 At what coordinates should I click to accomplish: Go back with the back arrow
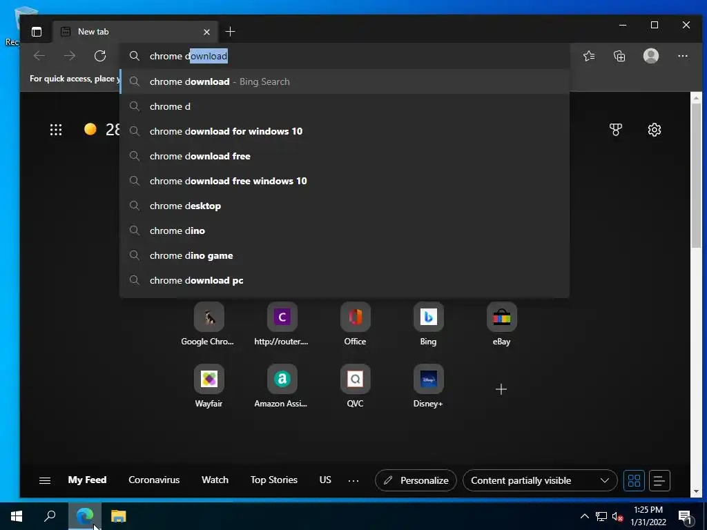tap(39, 56)
